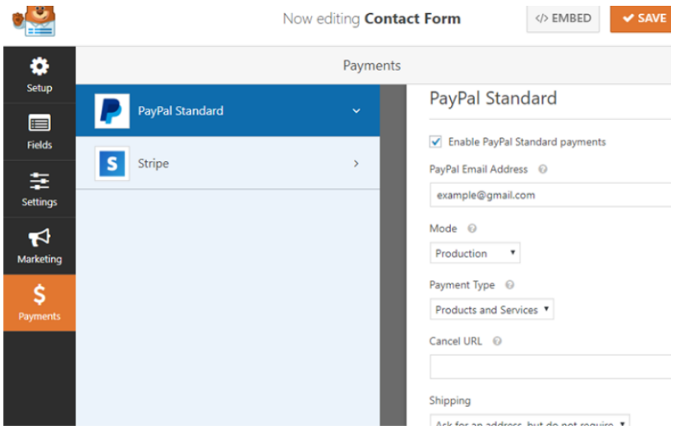Open the Marketing megaphone icon
The height and width of the screenshot is (434, 676).
click(39, 238)
